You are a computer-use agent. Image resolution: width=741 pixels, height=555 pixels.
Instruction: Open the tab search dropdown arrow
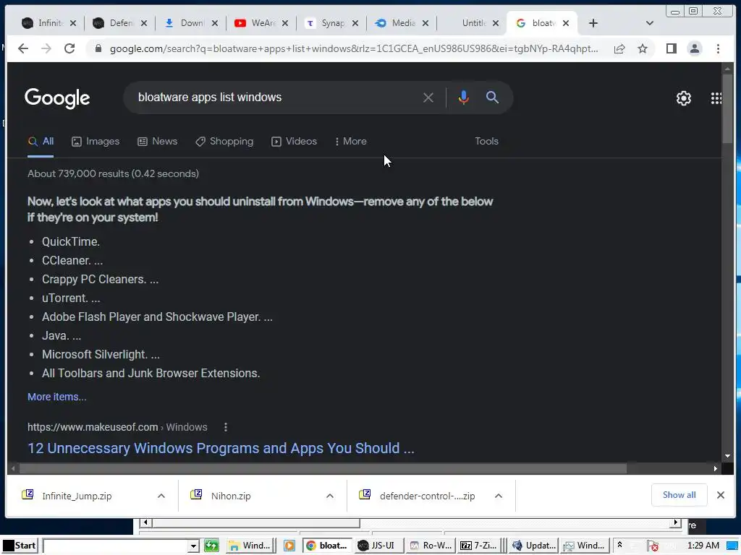[x=649, y=23]
